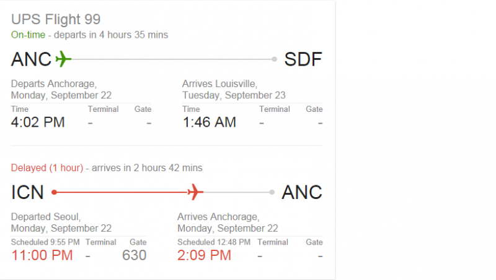Image resolution: width=496 pixels, height=280 pixels.
Task: Click the red airplane icon
Action: click(195, 192)
